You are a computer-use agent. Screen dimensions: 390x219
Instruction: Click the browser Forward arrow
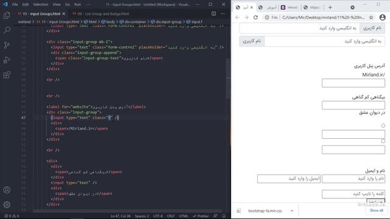click(246, 18)
